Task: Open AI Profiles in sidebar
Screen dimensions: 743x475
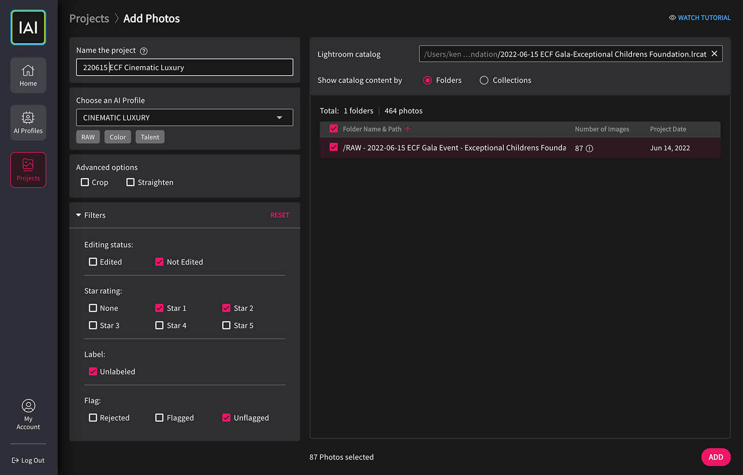Action: pyautogui.click(x=28, y=123)
